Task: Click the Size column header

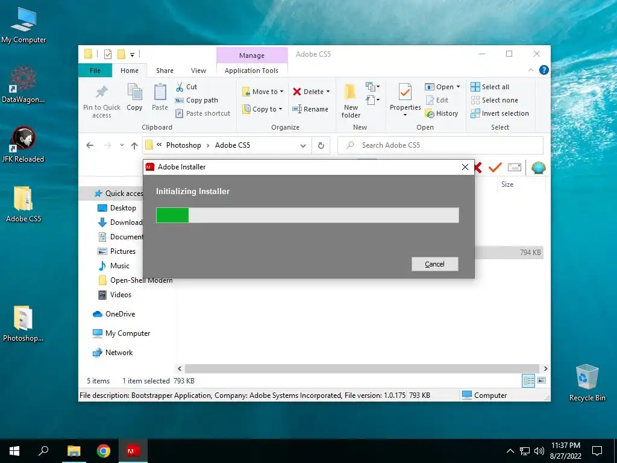Action: pyautogui.click(x=507, y=184)
